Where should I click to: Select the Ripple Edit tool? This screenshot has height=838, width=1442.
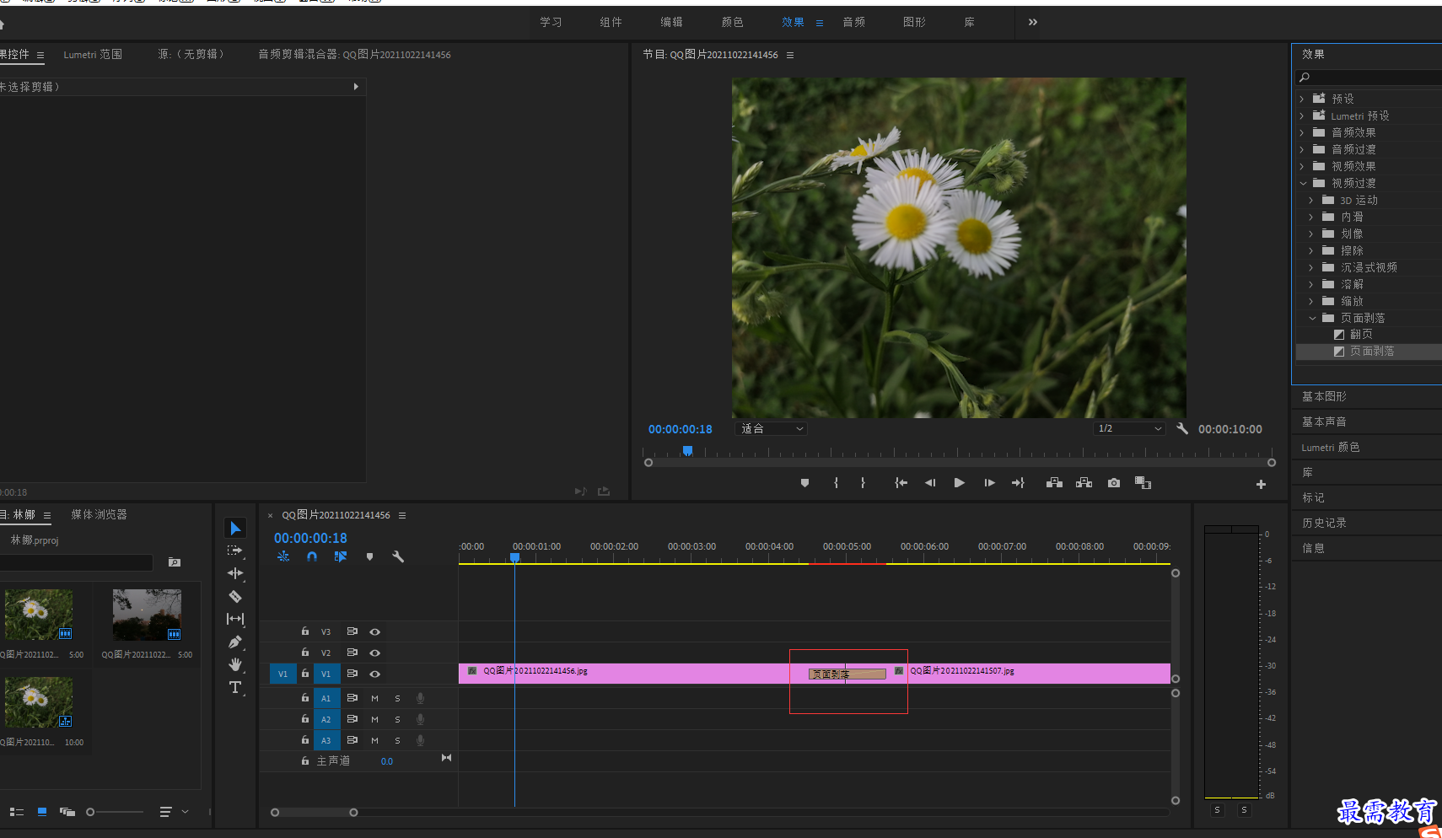coord(235,573)
